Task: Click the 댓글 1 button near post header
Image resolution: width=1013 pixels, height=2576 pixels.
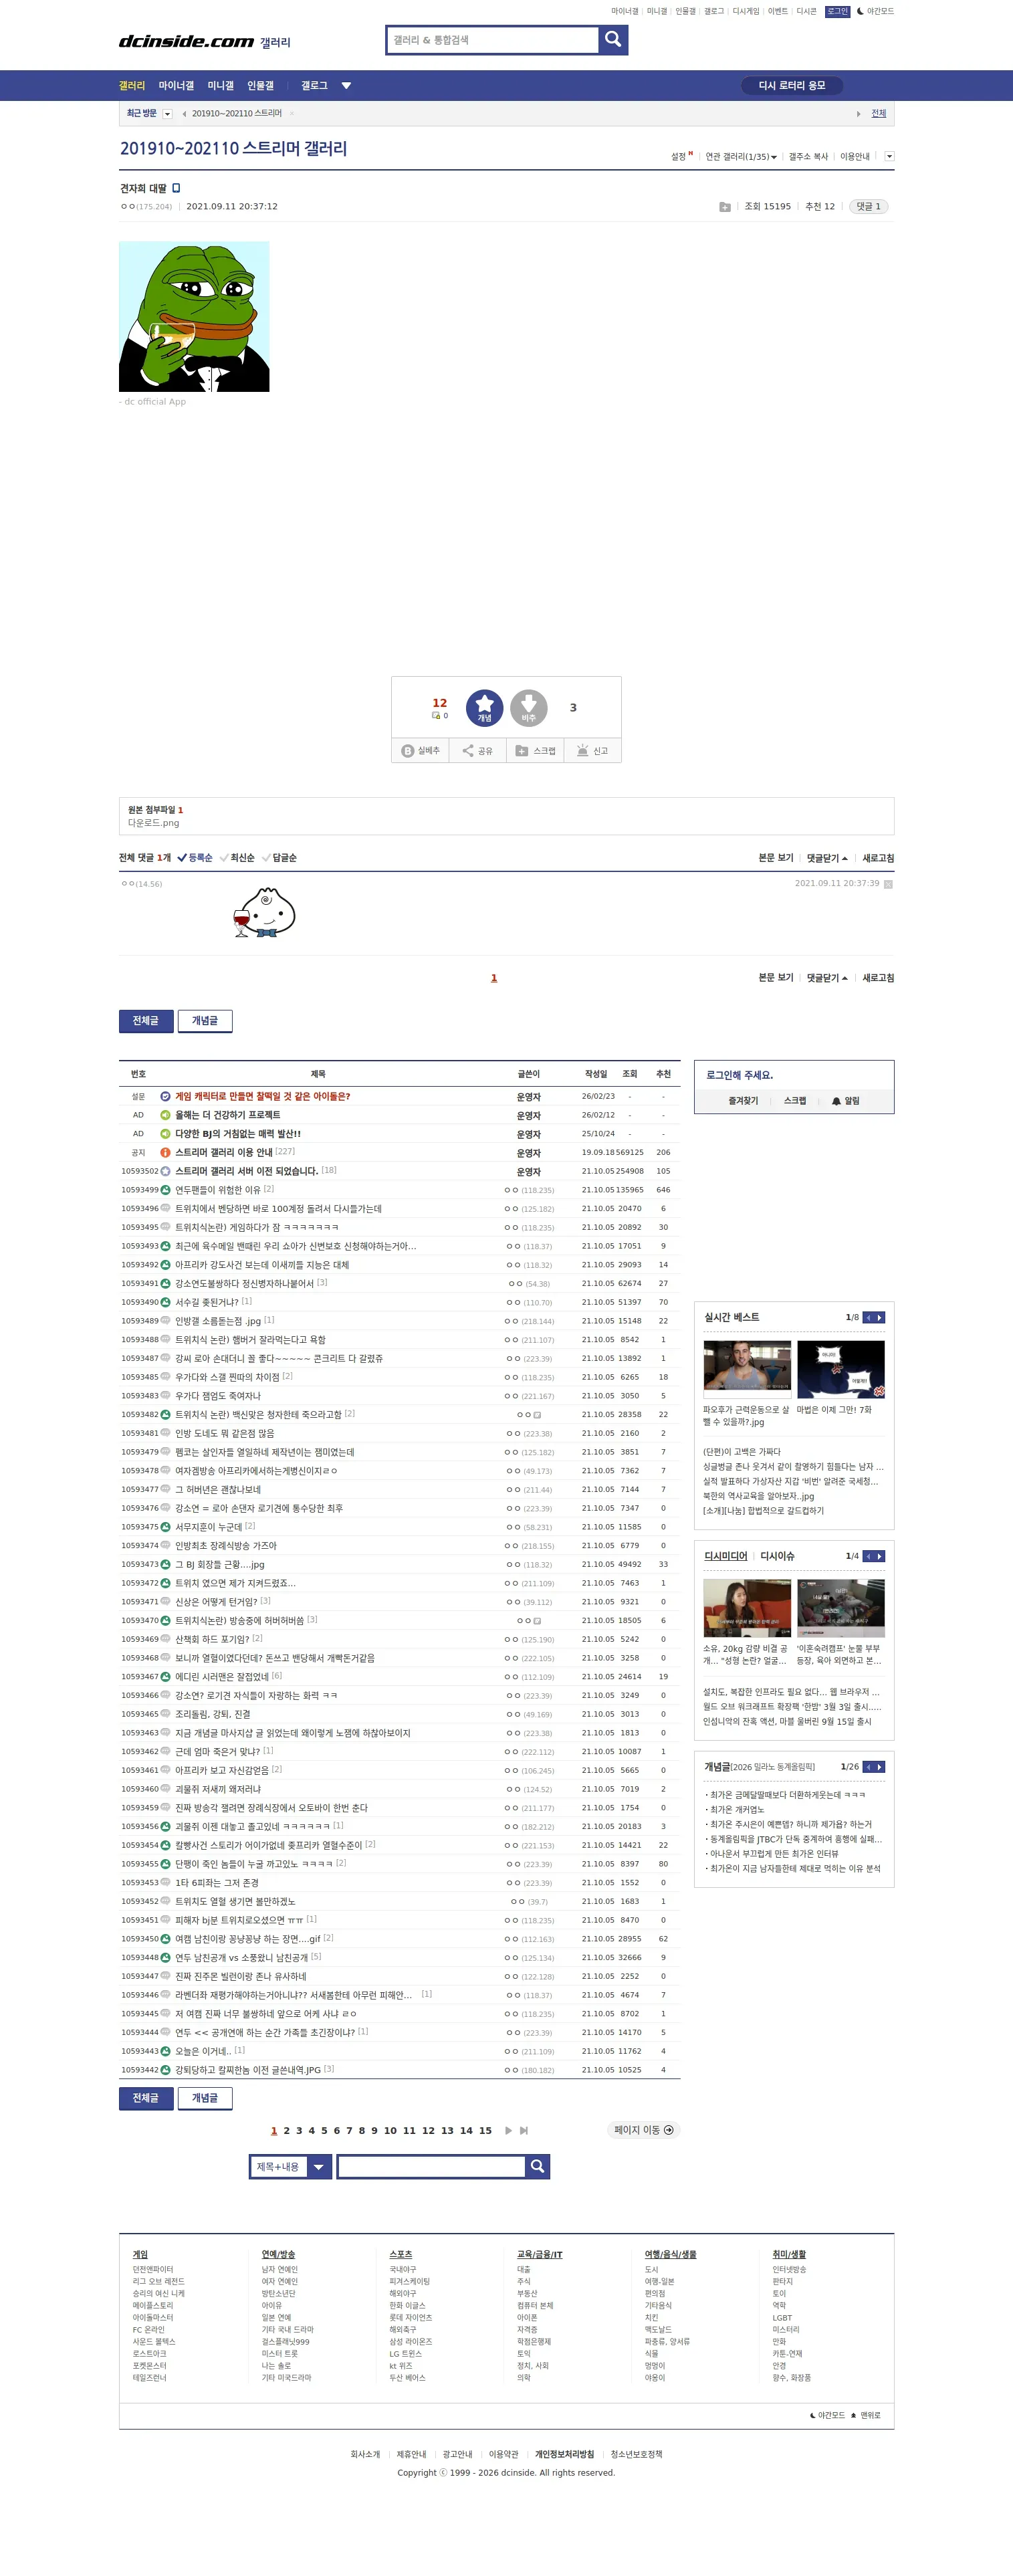Action: coord(868,207)
